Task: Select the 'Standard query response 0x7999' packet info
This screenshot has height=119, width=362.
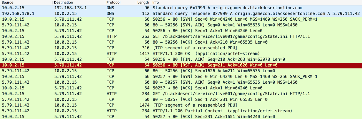Action: tap(256, 13)
